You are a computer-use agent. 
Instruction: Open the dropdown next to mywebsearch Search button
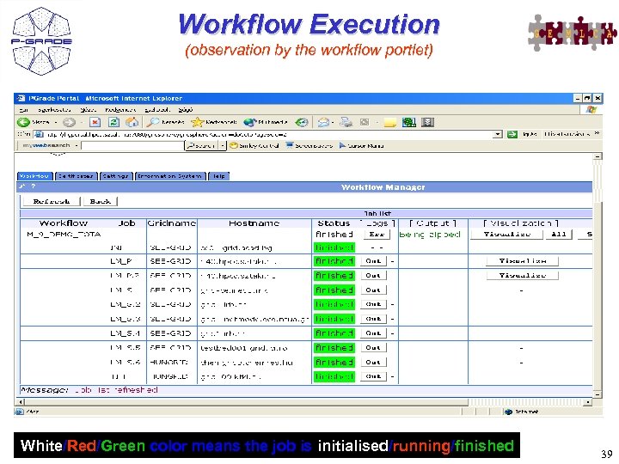tap(223, 145)
